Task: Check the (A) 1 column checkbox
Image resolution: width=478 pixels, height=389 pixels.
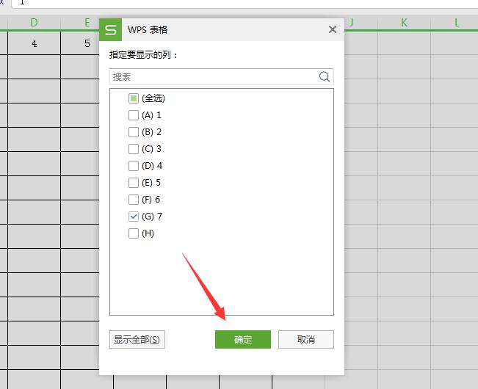Action: (x=134, y=115)
